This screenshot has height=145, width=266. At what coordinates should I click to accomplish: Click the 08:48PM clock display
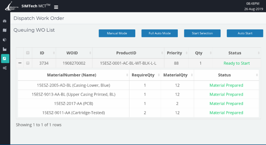point(253,4)
